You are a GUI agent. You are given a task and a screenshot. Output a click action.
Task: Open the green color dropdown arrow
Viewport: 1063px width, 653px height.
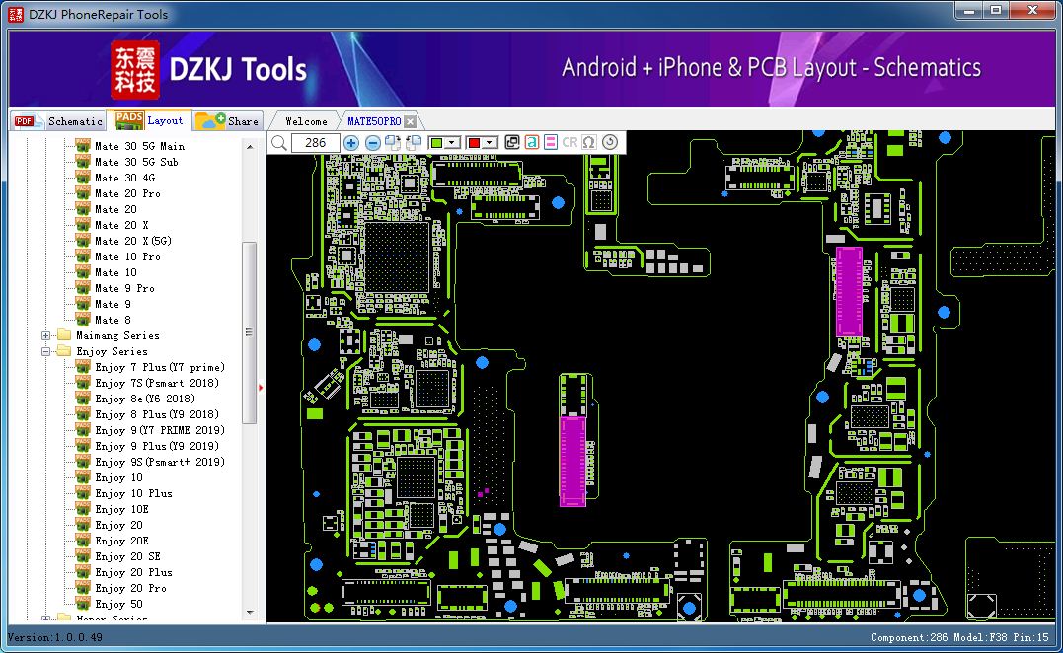452,142
